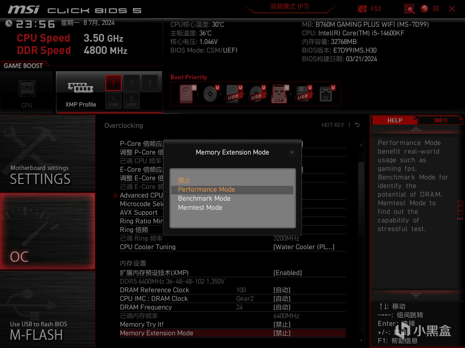465x348 pixels.
Task: Select the hard disk boot priority device
Action: (187, 94)
